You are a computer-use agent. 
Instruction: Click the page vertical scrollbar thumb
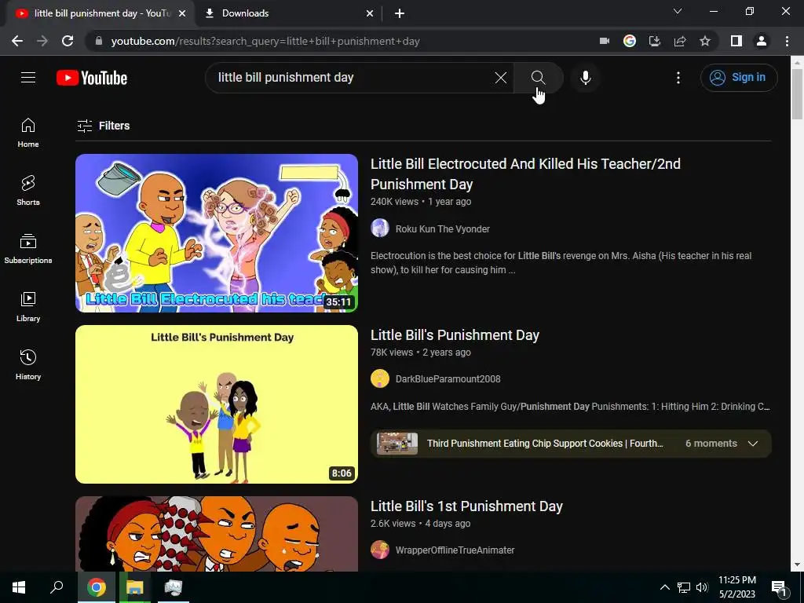797,94
